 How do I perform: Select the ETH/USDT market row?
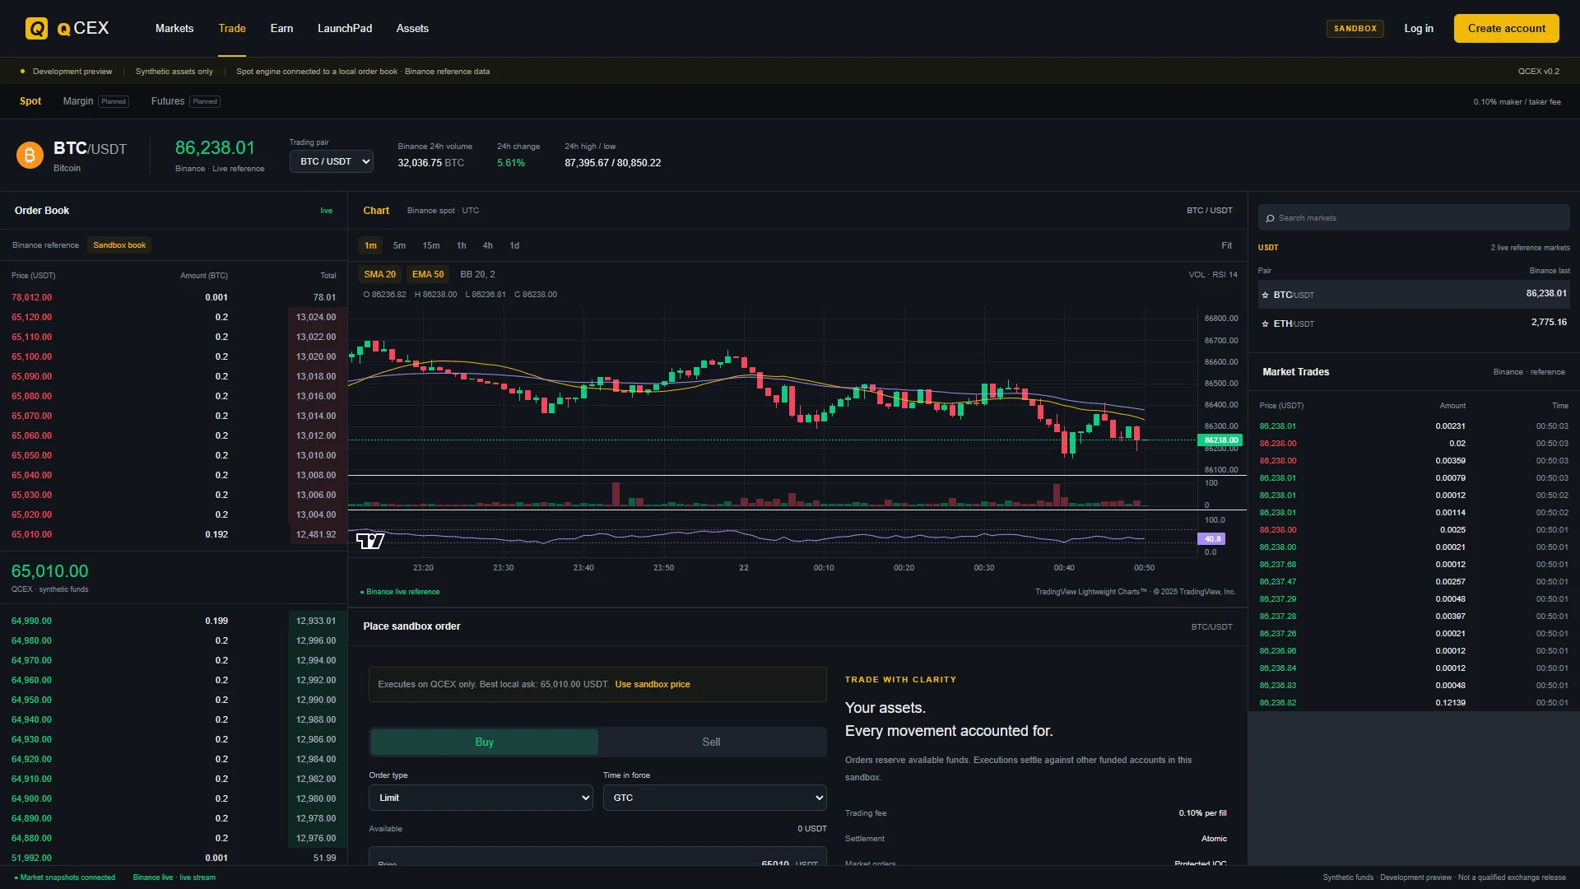click(1414, 323)
